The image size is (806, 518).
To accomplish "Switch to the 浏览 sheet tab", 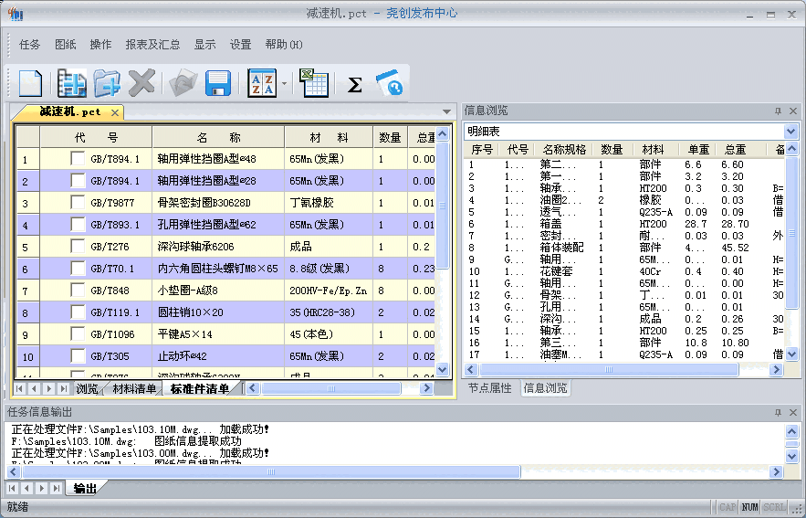I will coord(87,388).
